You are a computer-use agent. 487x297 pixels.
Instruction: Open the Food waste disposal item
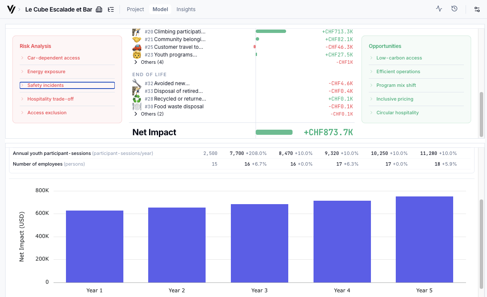[179, 107]
